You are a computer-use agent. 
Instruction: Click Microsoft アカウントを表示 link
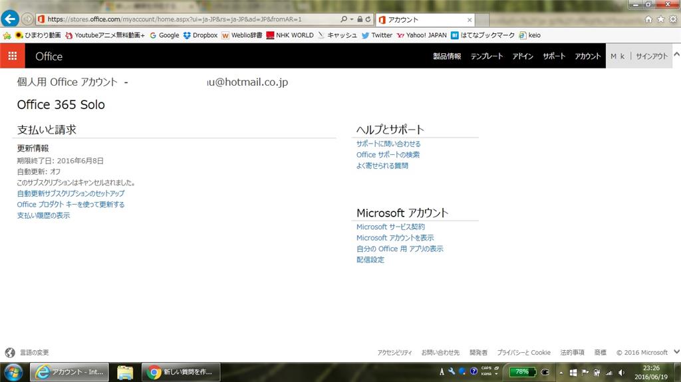pos(395,238)
